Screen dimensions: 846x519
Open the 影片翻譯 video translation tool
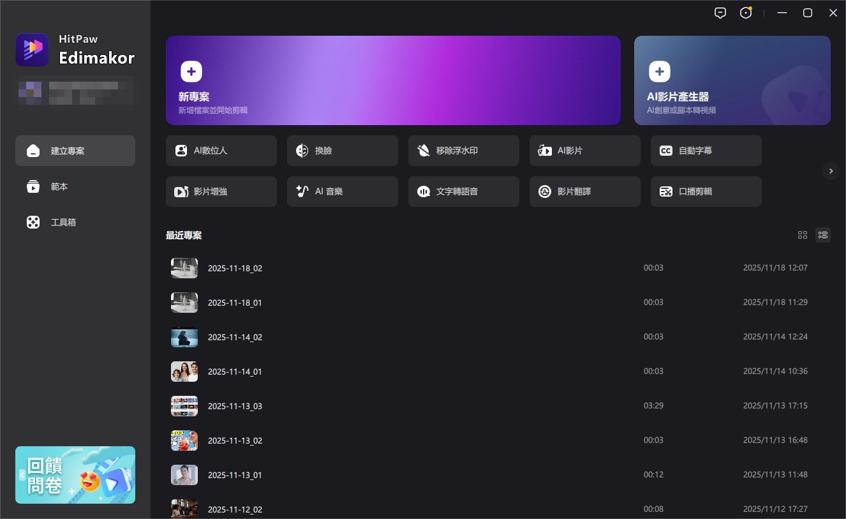coord(584,192)
